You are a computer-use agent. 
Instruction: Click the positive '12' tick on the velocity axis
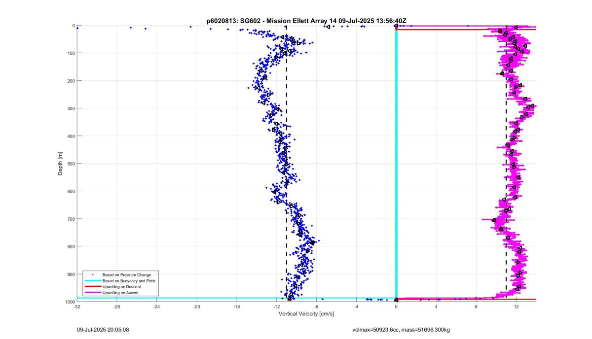point(517,307)
